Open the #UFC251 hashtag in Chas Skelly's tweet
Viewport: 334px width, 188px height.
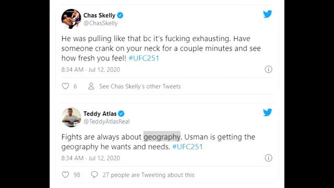(144, 58)
